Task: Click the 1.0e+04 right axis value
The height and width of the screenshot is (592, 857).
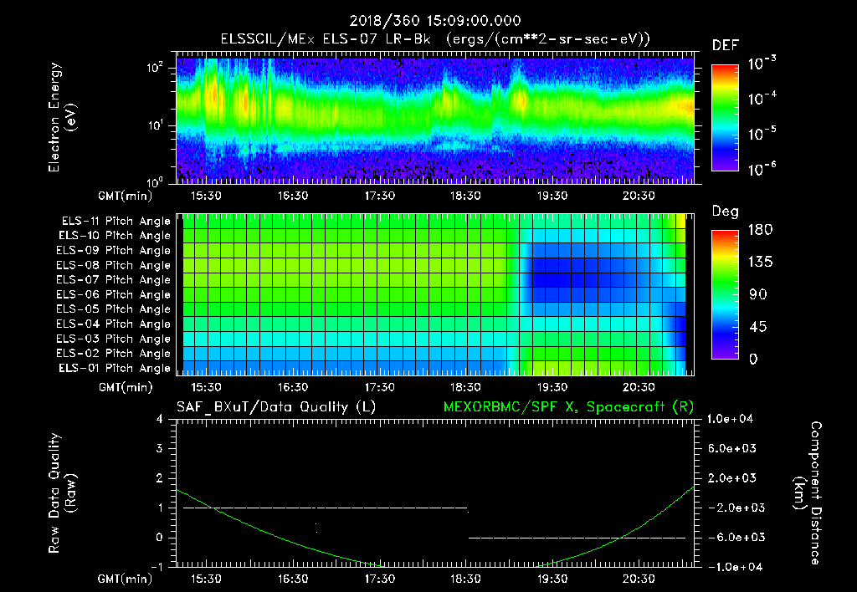Action: click(x=731, y=420)
